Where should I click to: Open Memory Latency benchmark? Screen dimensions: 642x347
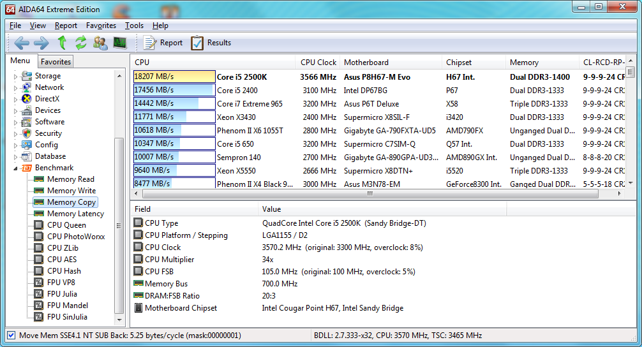pyautogui.click(x=75, y=213)
